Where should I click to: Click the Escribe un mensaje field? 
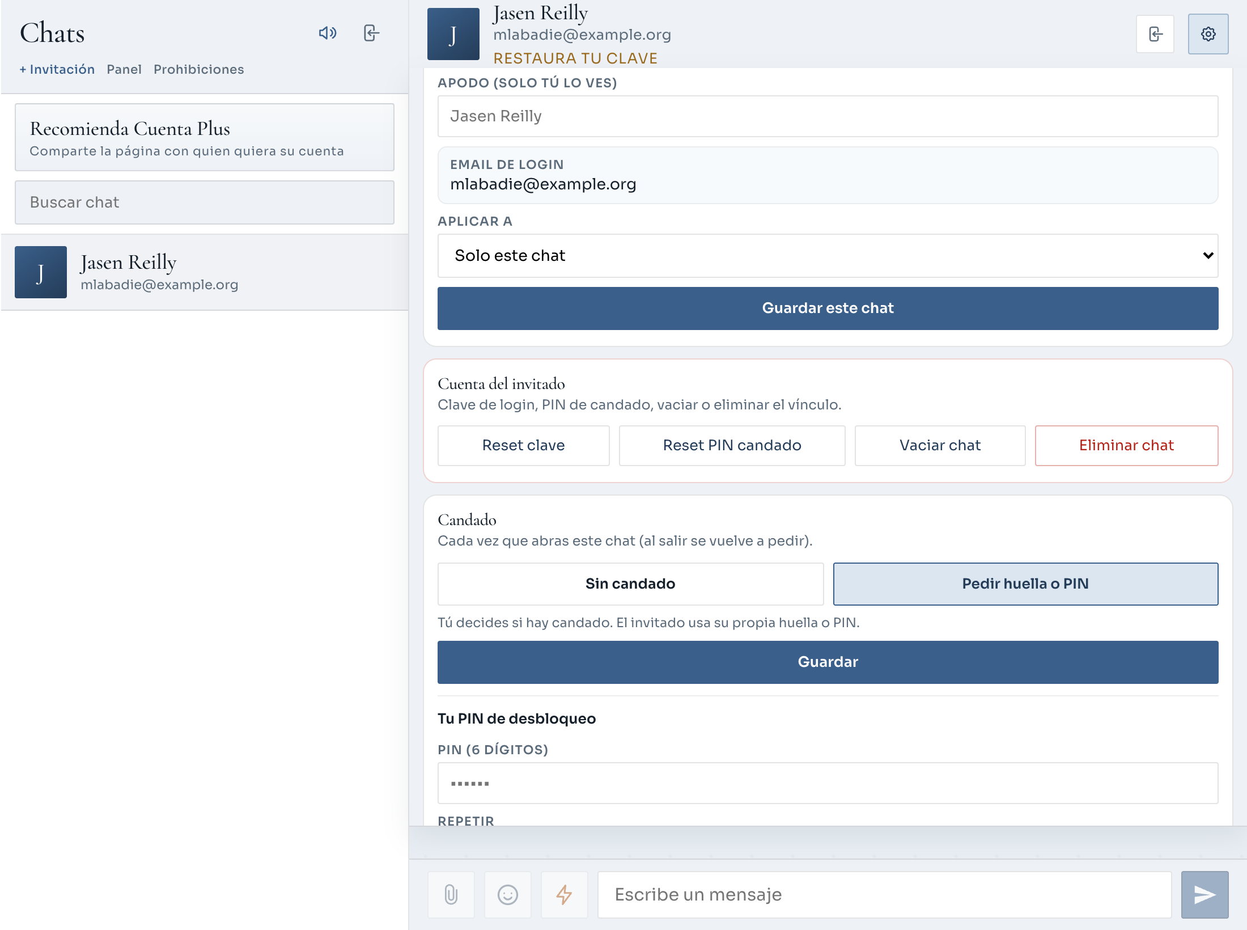tap(884, 894)
